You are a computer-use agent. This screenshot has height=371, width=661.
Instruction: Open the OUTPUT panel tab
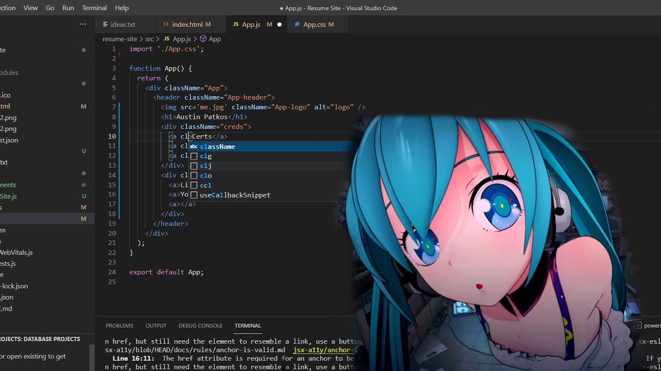[x=156, y=326]
